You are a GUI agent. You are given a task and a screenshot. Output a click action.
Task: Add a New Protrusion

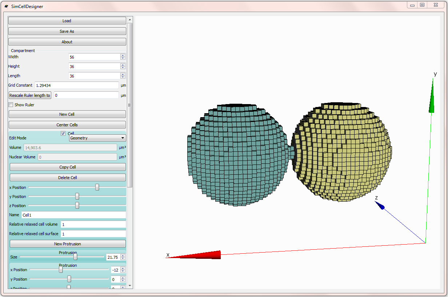[68, 244]
